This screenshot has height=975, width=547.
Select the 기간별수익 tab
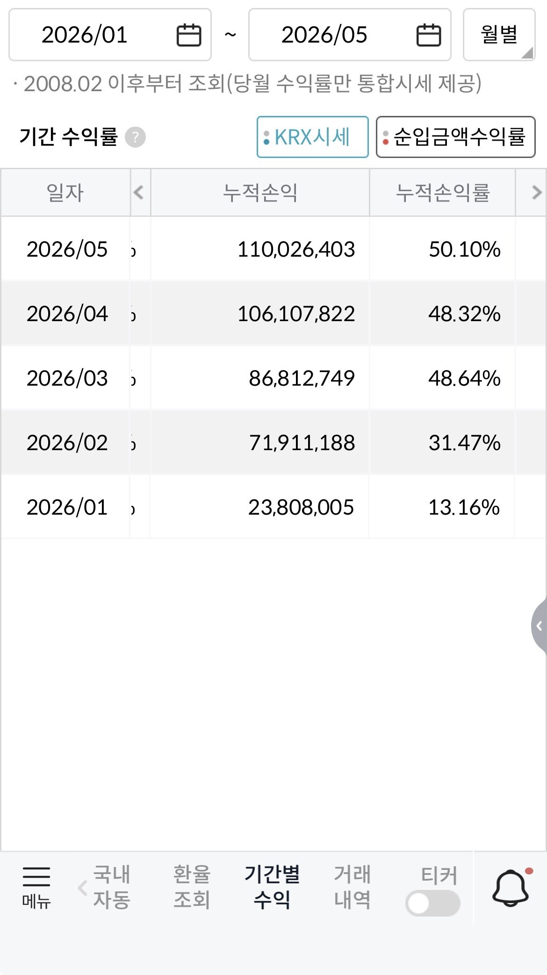pos(272,887)
